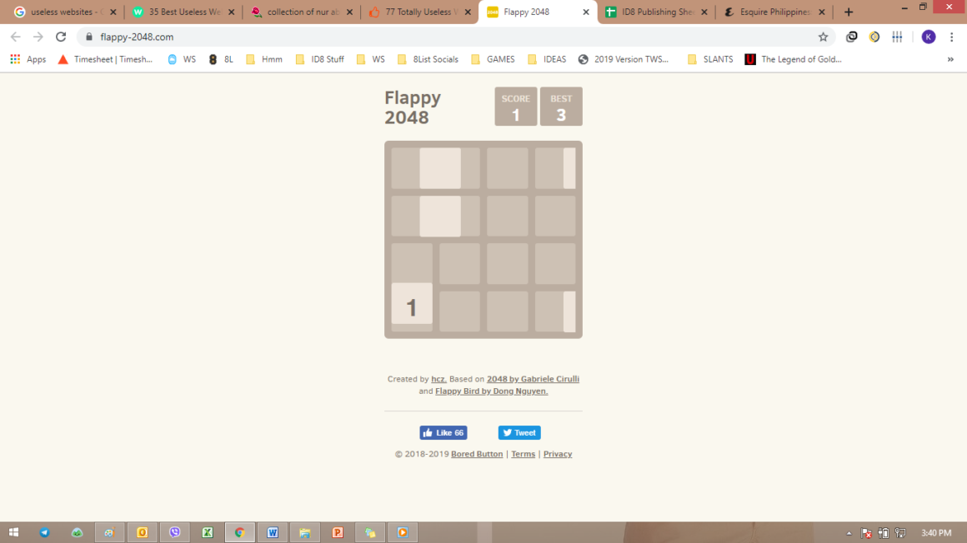Open The Legend of Gold bookmark
The height and width of the screenshot is (543, 967).
(793, 59)
